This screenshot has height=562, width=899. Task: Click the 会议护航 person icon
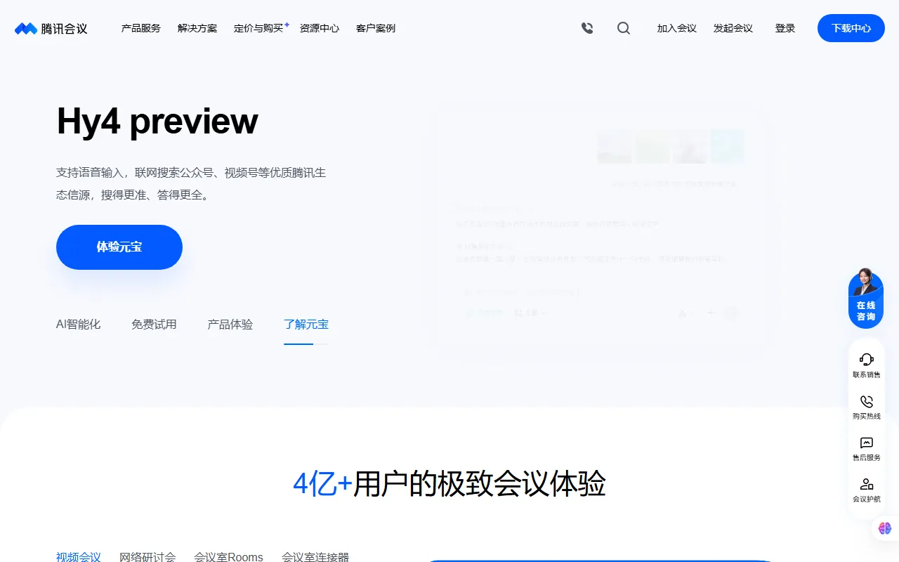pyautogui.click(x=867, y=484)
